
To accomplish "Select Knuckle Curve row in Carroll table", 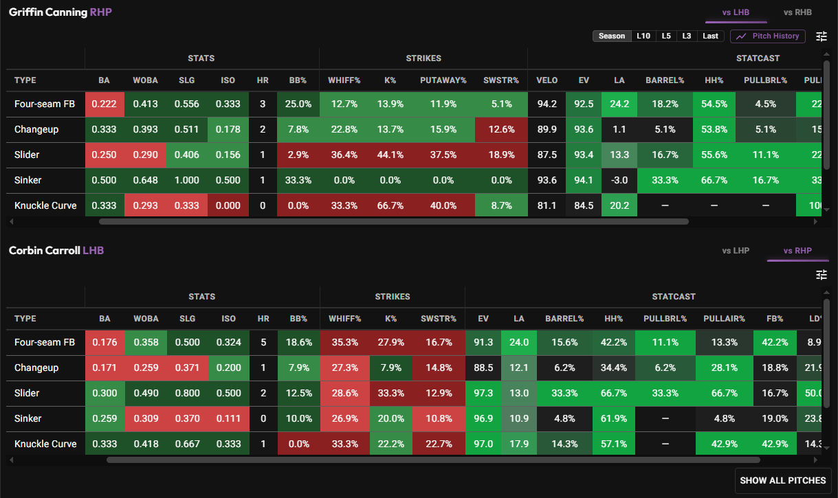I will pyautogui.click(x=414, y=444).
